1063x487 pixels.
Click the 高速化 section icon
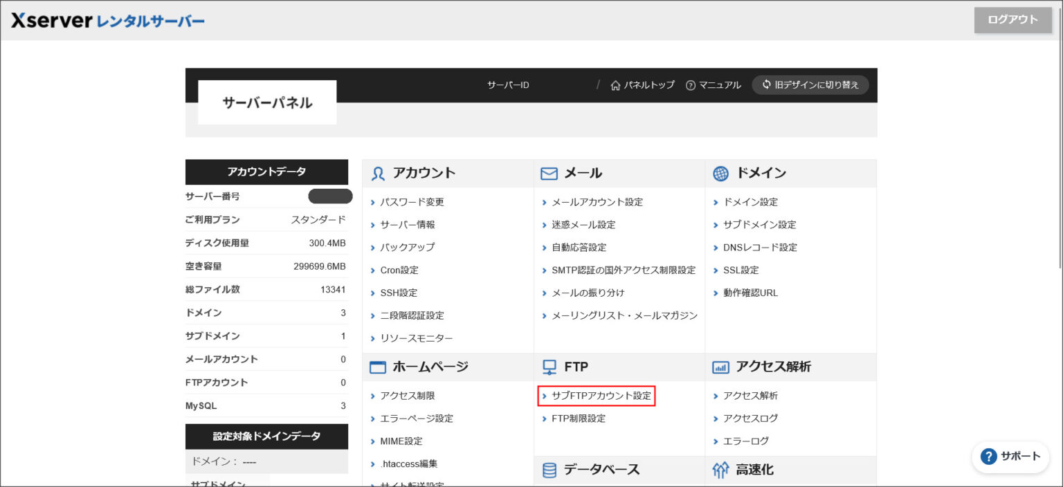(x=720, y=470)
